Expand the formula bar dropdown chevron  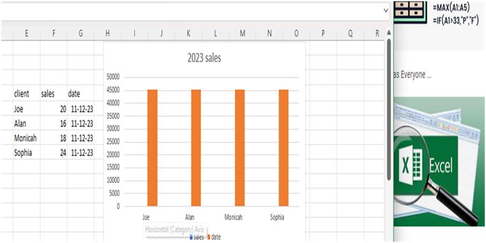click(386, 10)
